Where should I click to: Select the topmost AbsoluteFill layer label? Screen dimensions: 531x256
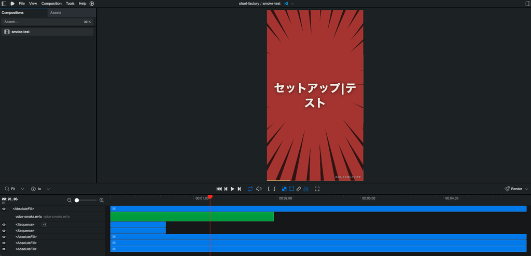(23, 209)
